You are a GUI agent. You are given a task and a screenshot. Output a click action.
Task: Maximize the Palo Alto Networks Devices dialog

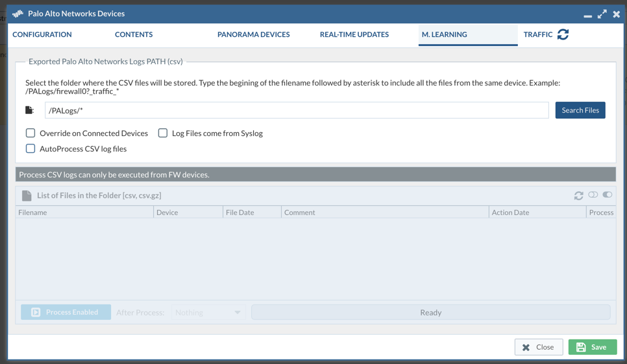coord(602,14)
